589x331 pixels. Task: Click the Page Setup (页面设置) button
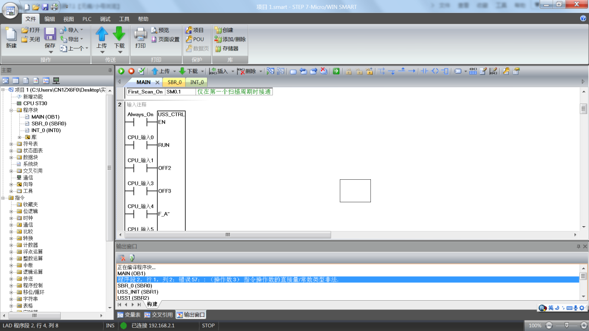coord(165,39)
